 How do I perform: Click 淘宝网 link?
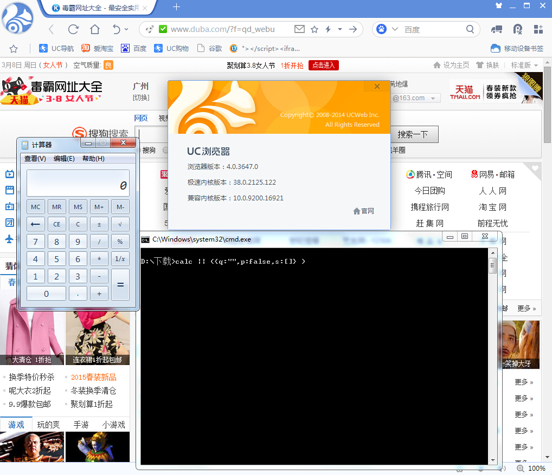click(492, 207)
